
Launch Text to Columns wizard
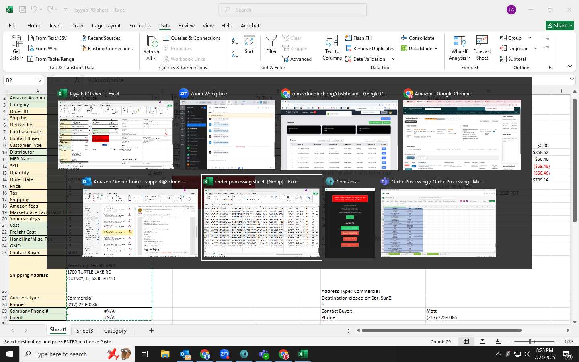[332, 47]
